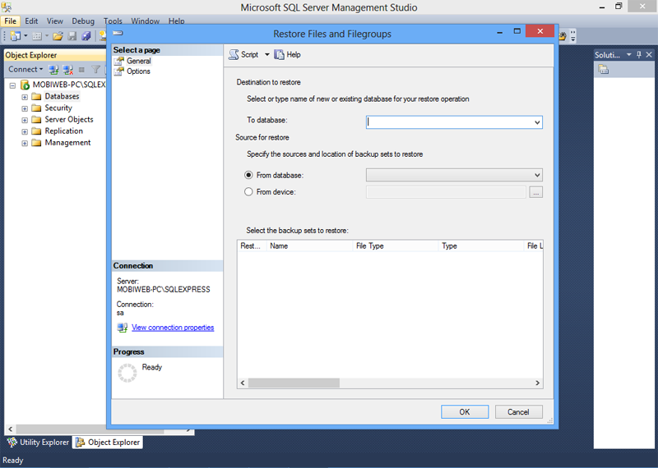The image size is (658, 468).
Task: Open the dropdown arrow beside New Project icon
Action: coord(25,36)
